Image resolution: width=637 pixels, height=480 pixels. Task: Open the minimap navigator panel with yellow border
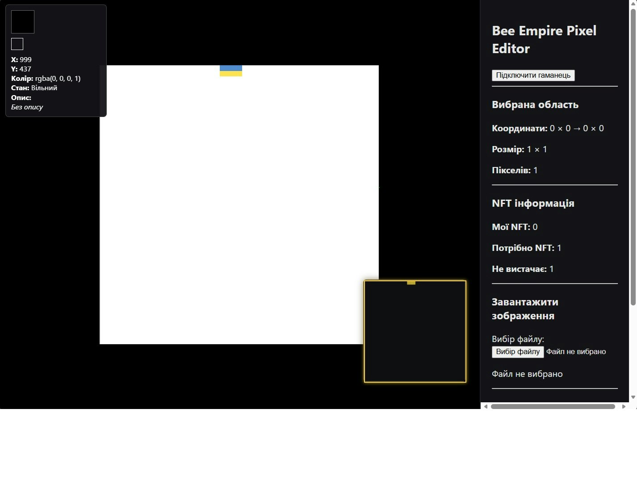pos(415,331)
